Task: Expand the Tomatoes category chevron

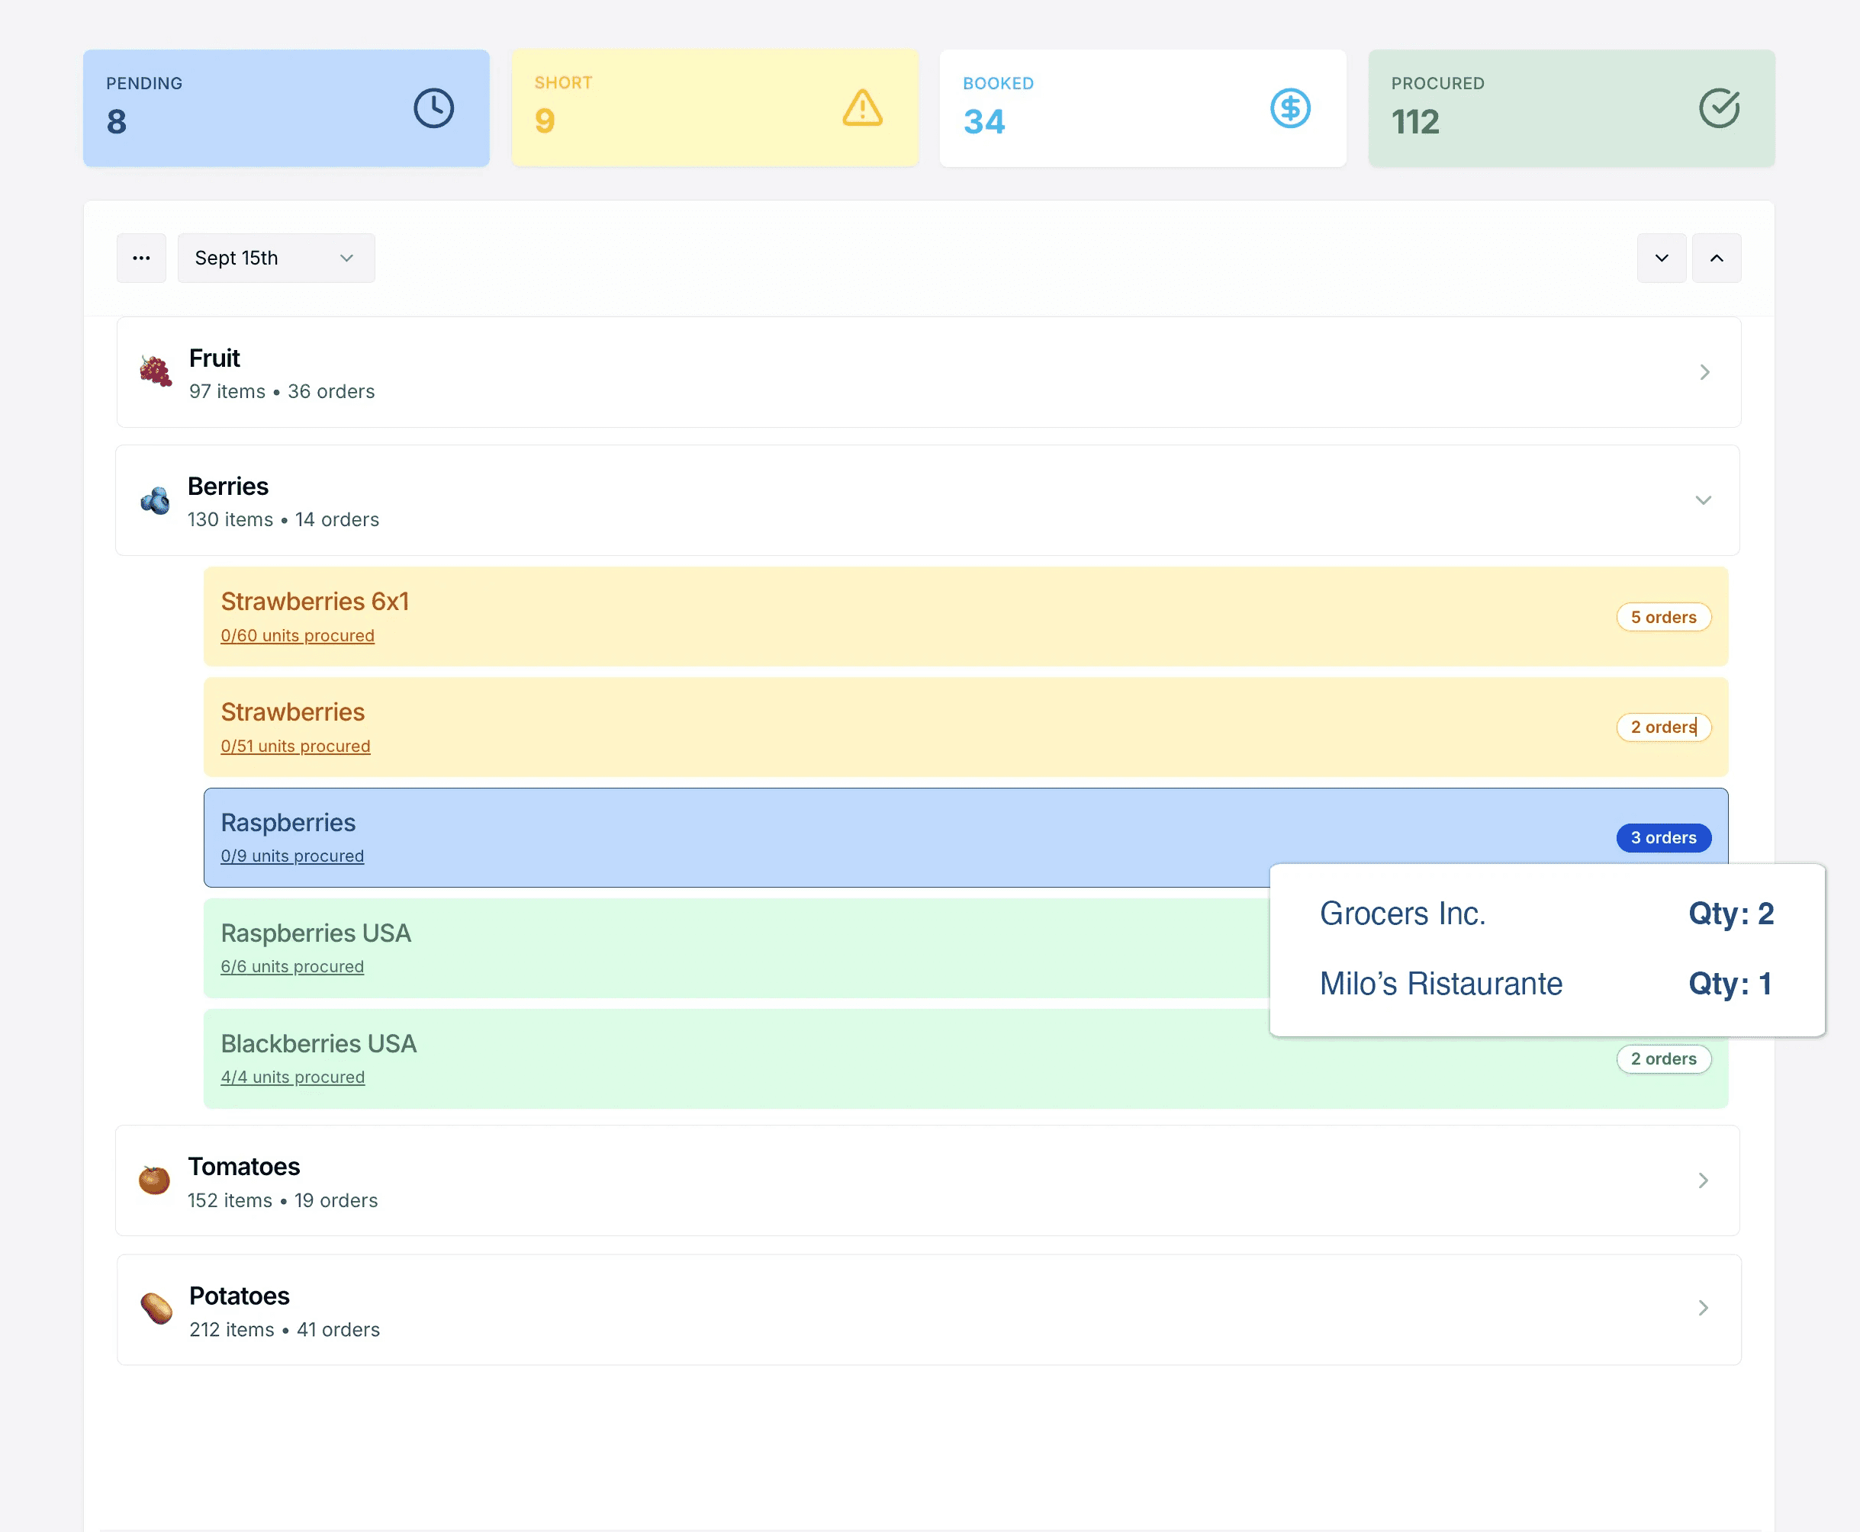Action: (1703, 1180)
